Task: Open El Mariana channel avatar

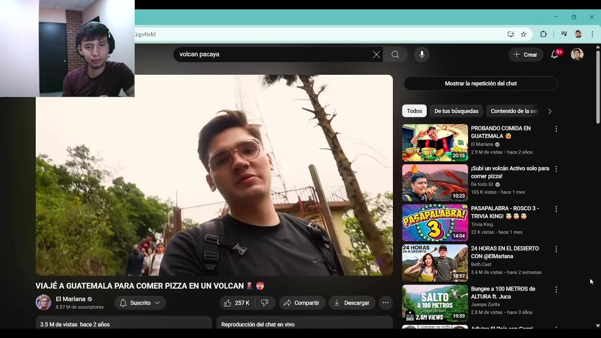Action: click(44, 302)
